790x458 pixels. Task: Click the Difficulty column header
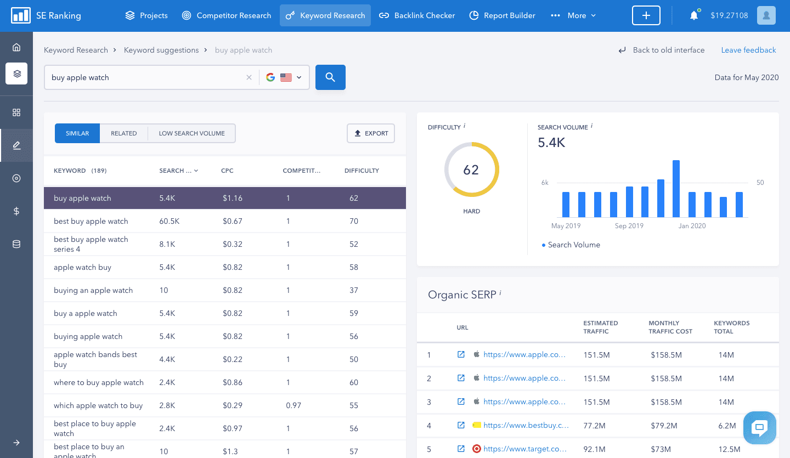point(362,171)
